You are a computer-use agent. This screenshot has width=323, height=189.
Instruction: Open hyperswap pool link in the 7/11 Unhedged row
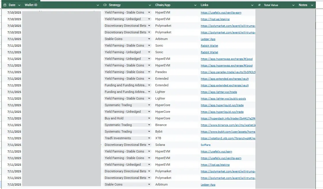tap(227, 59)
